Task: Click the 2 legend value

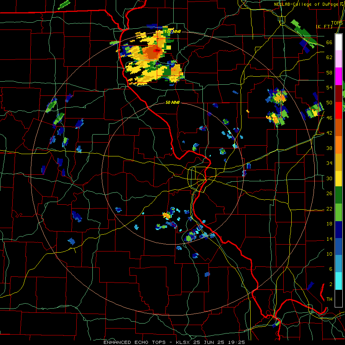Action: click(x=330, y=284)
